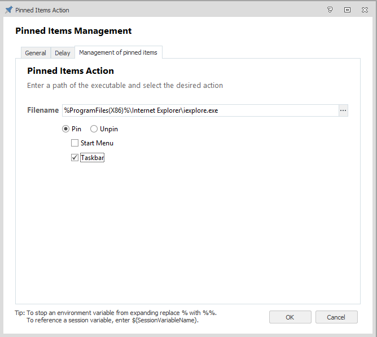The width and height of the screenshot is (377, 337).
Task: Click the Cancel button
Action: (336, 317)
